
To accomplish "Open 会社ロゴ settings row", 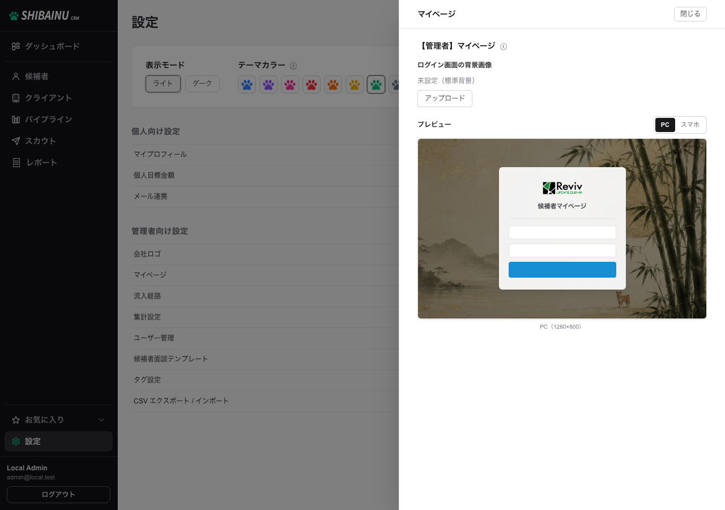I will coord(265,254).
